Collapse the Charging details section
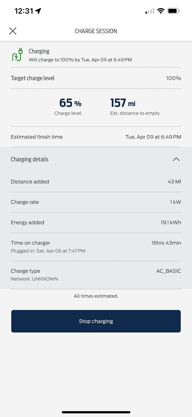This screenshot has height=417, width=192. (176, 159)
